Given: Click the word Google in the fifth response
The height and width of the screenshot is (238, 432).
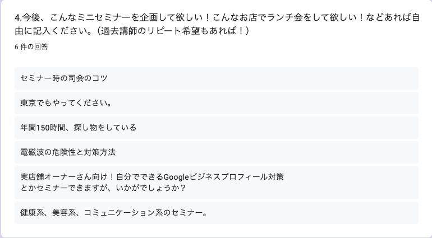Looking at the screenshot, I should [x=176, y=176].
